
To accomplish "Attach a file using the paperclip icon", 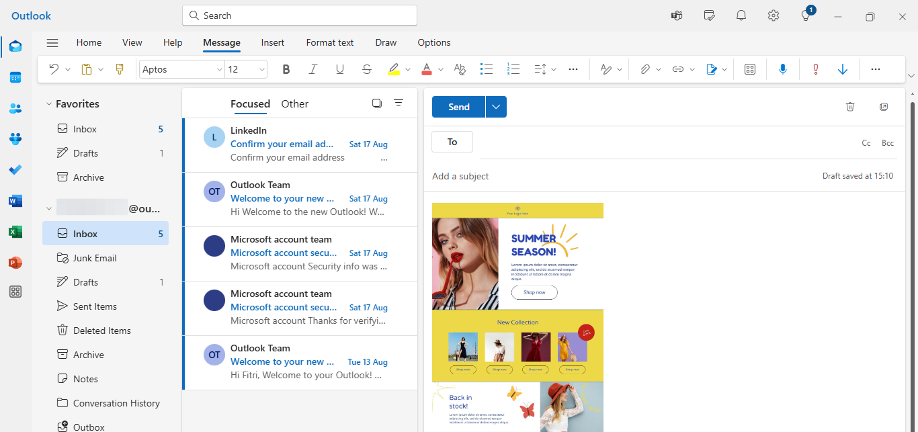I will [644, 69].
